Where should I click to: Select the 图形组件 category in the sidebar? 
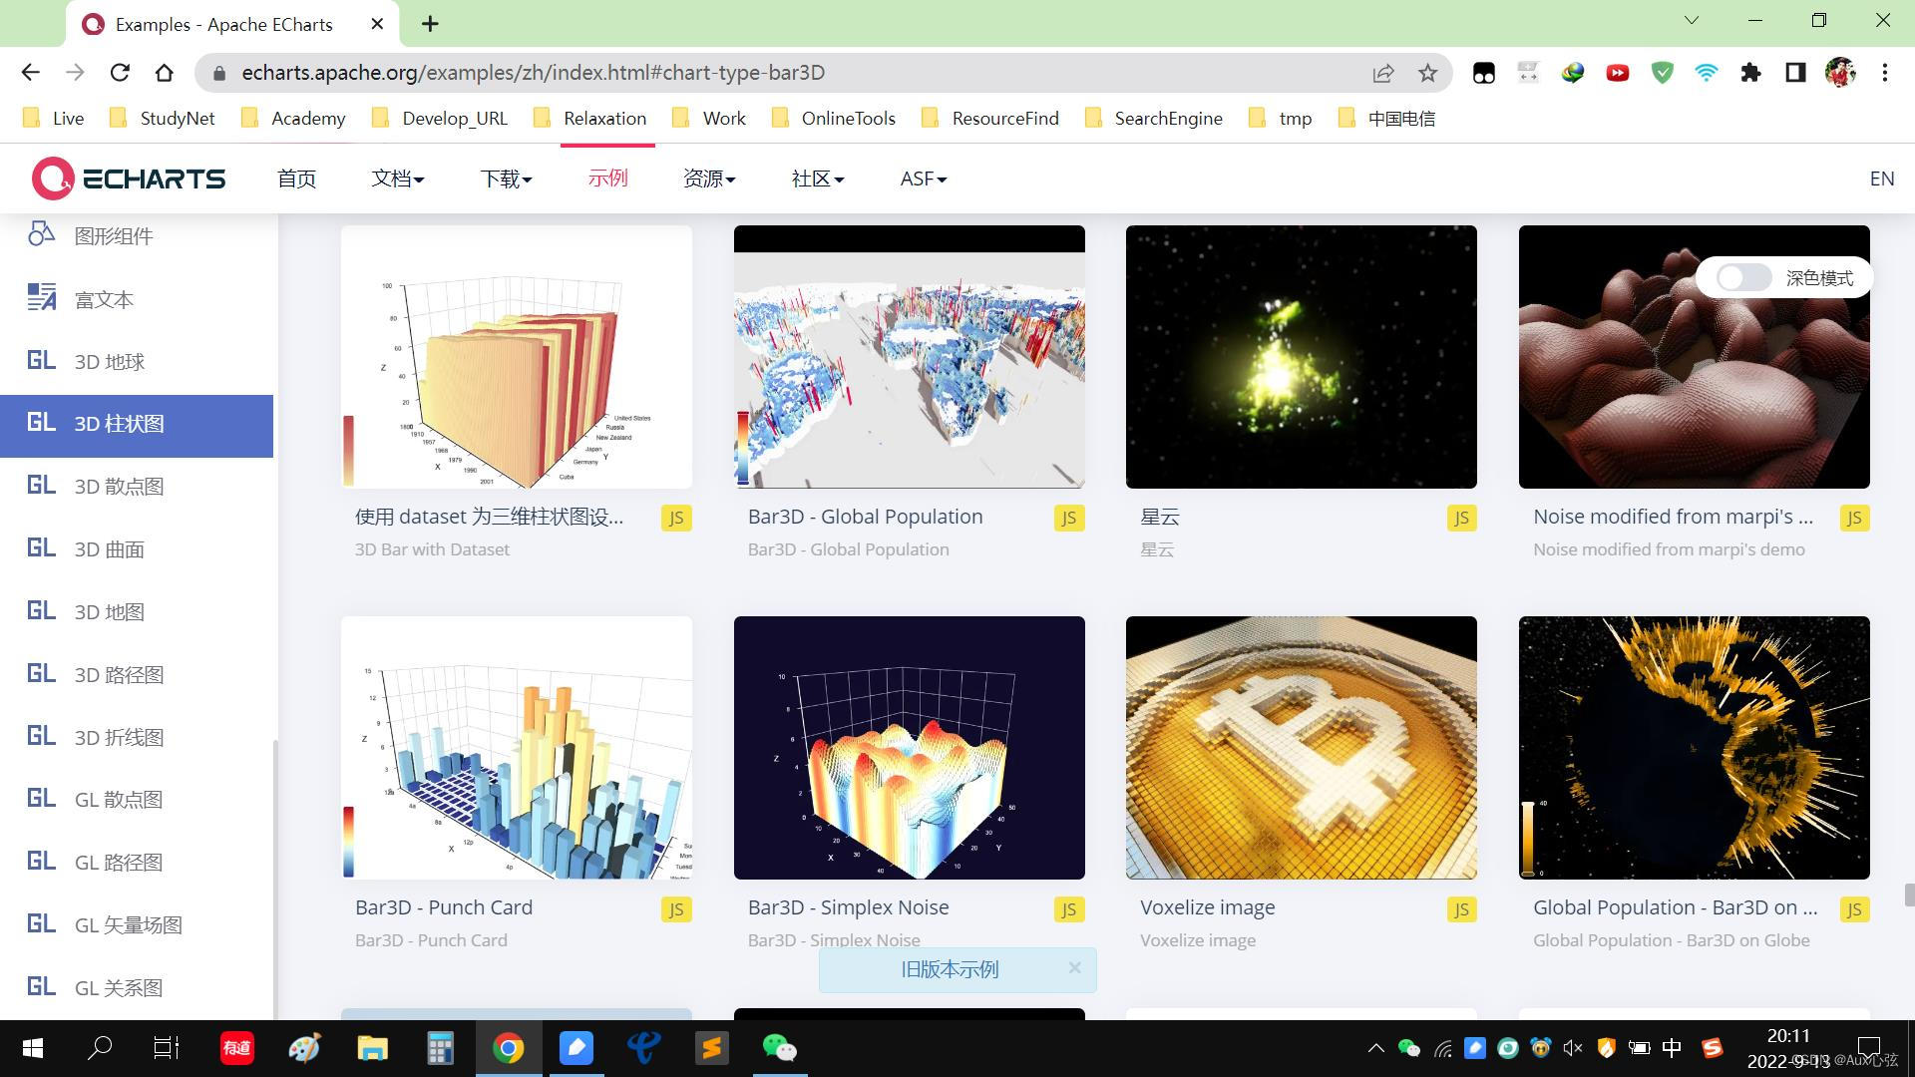pos(114,236)
